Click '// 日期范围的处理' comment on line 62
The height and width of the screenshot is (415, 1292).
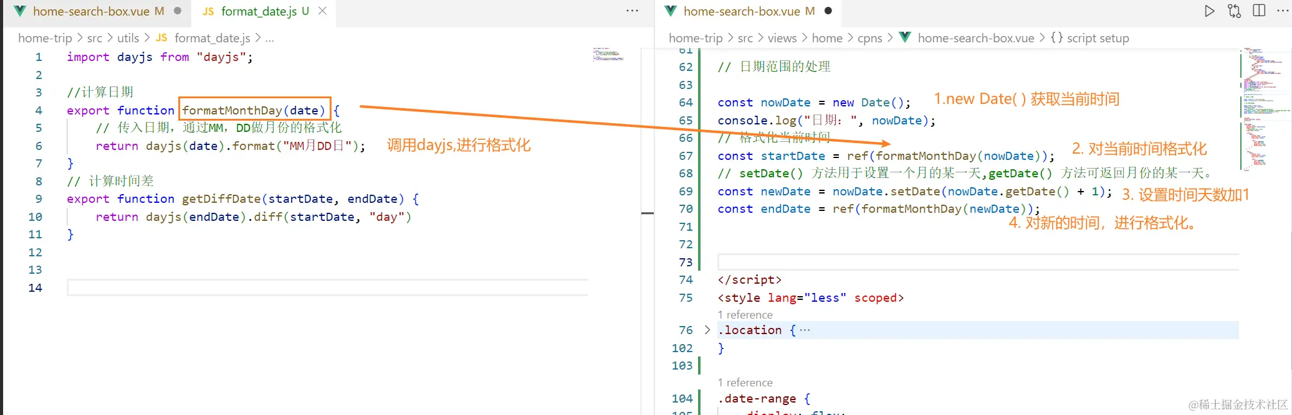coord(773,67)
